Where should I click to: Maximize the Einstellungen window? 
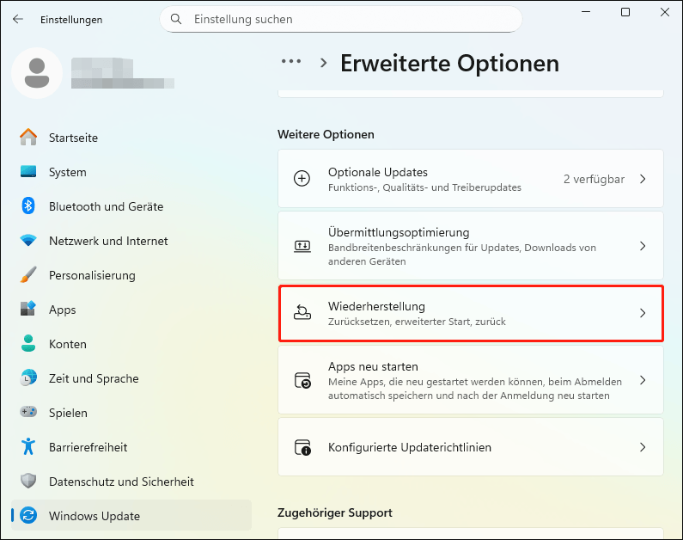[x=625, y=12]
